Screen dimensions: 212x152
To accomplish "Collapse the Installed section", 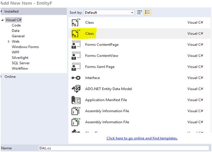I will (2, 11).
